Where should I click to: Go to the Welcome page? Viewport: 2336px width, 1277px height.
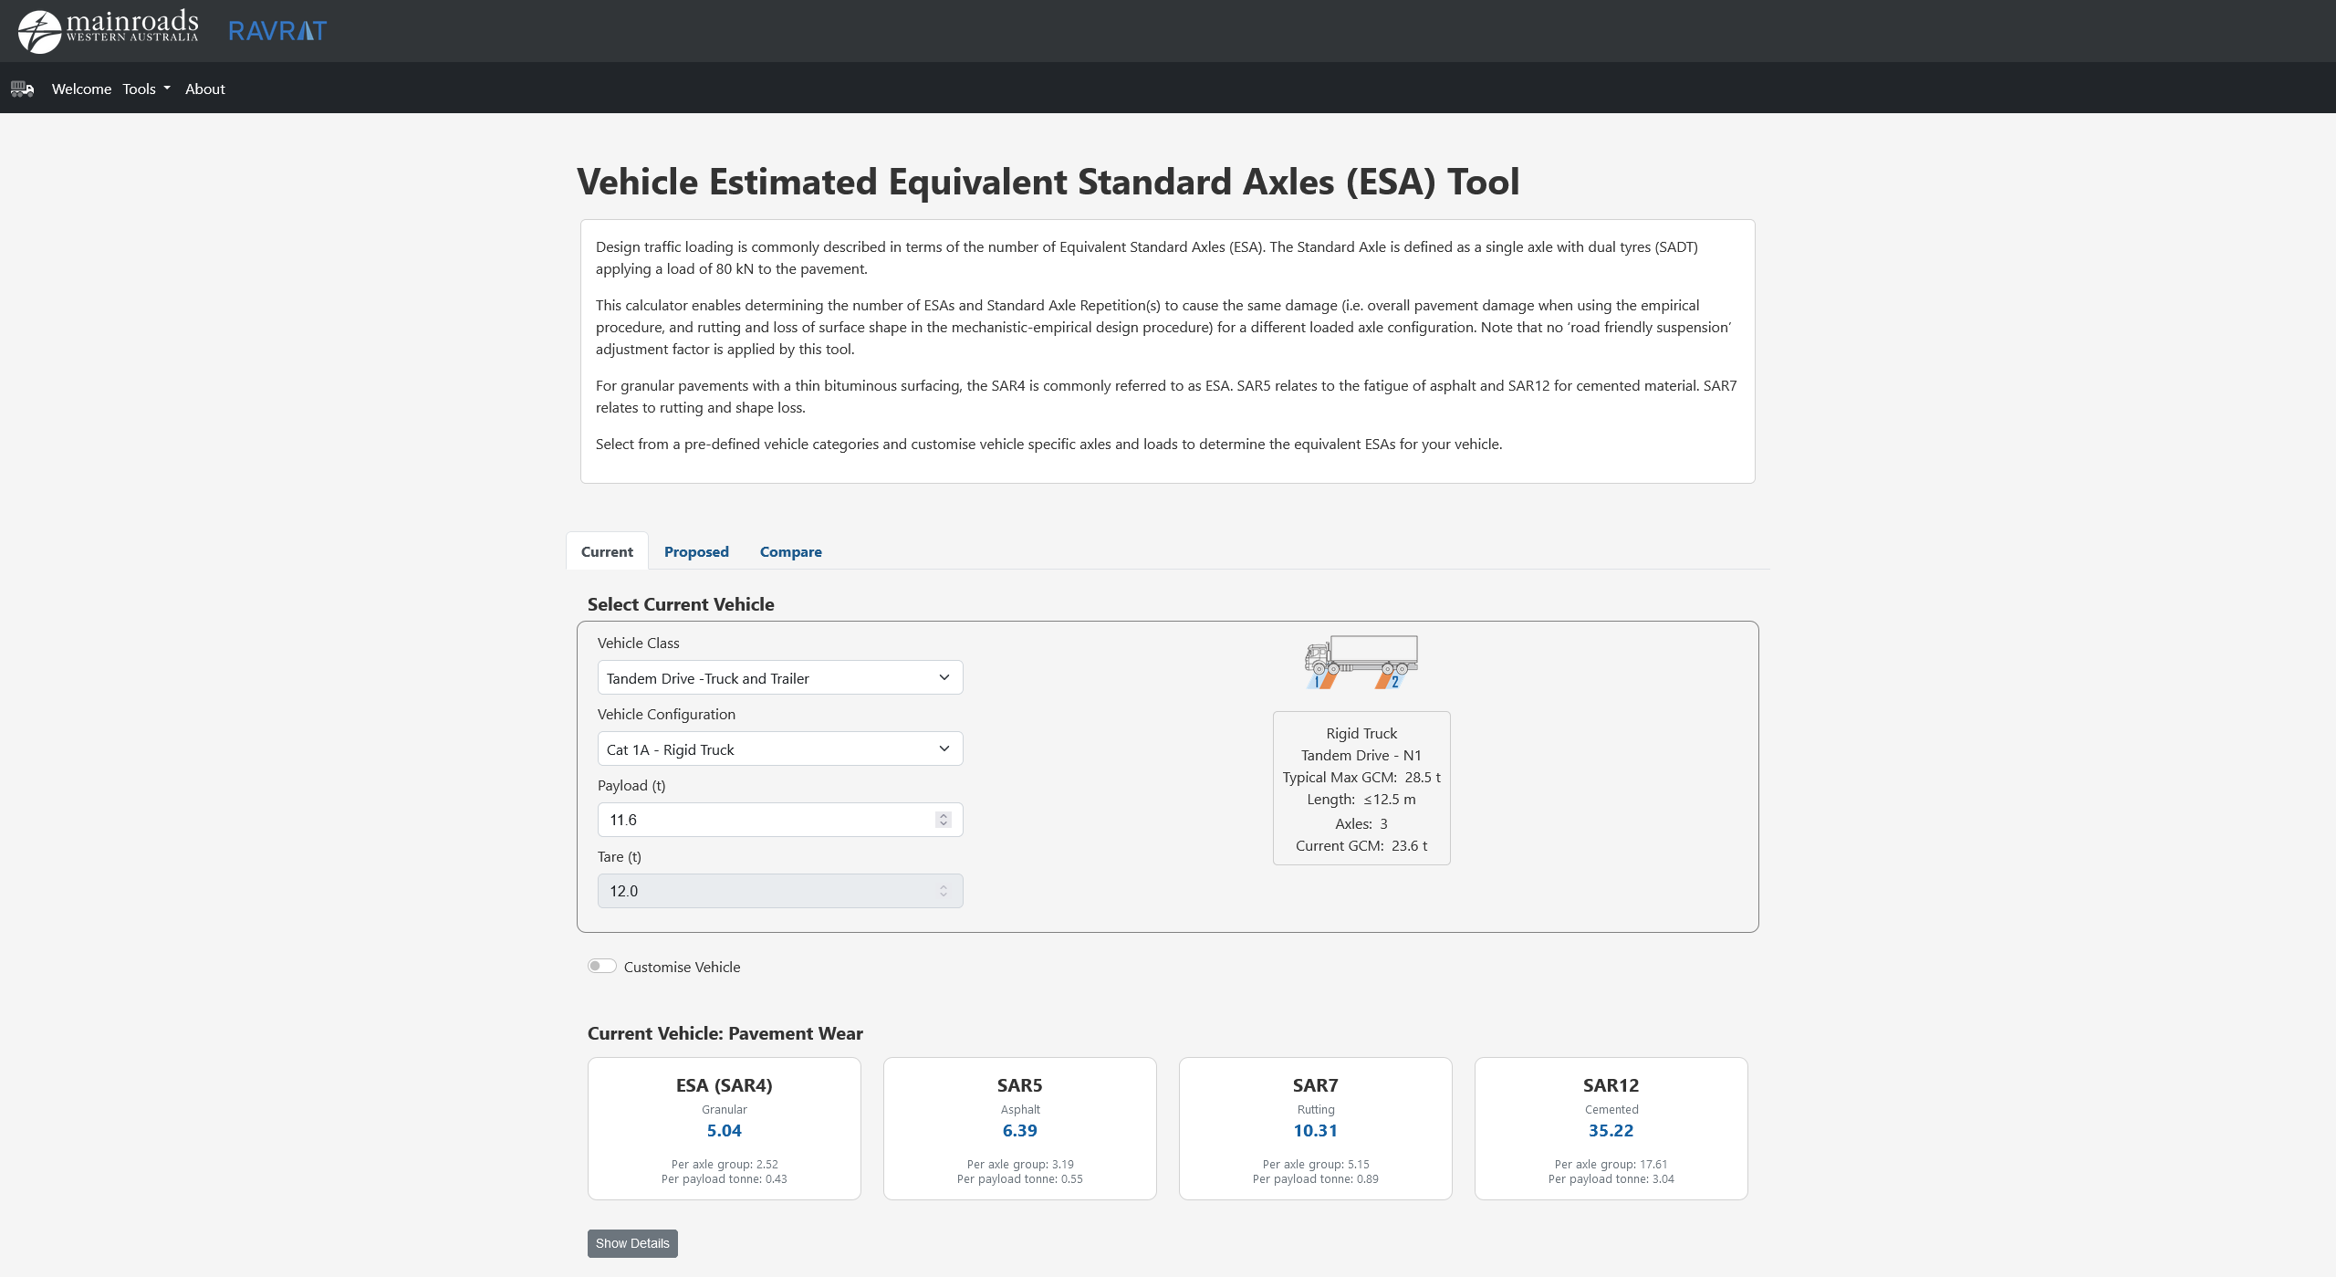pyautogui.click(x=81, y=89)
